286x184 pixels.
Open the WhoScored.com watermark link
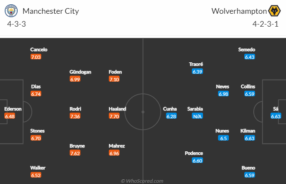point(142,181)
